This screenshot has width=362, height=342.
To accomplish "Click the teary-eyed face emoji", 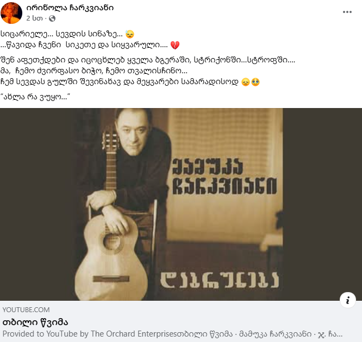I will pyautogui.click(x=255, y=82).
